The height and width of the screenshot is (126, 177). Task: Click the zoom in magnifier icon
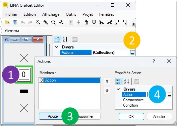46,22
